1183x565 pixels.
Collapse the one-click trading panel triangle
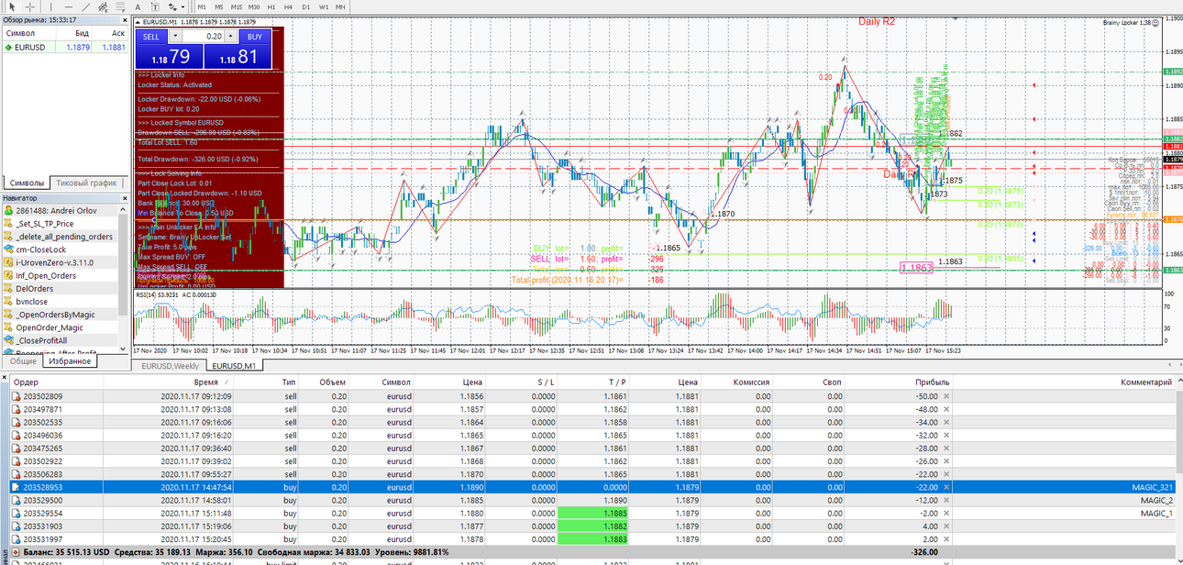click(x=138, y=21)
